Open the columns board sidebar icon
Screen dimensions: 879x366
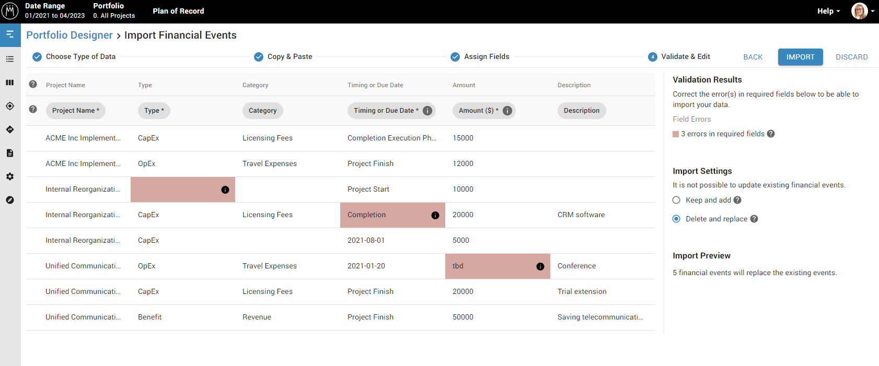click(x=10, y=82)
